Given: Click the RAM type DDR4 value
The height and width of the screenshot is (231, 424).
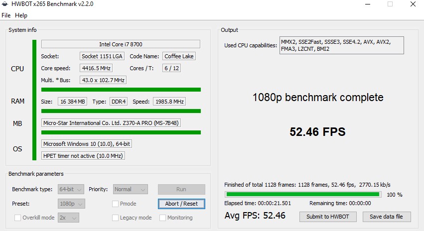Looking at the screenshot, I should pos(119,102).
